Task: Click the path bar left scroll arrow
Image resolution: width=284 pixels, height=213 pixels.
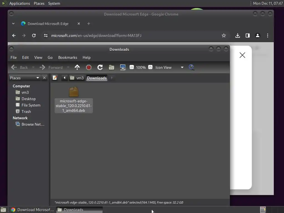Action: pos(64,78)
